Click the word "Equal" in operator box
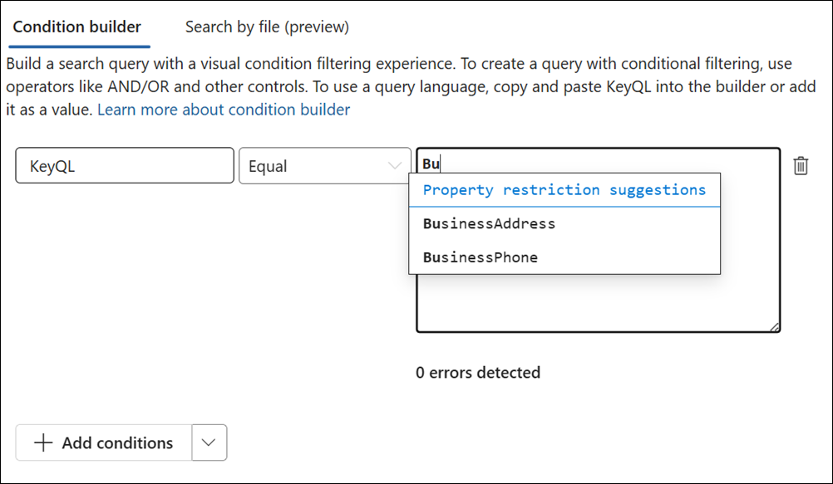This screenshot has width=833, height=484. (268, 166)
